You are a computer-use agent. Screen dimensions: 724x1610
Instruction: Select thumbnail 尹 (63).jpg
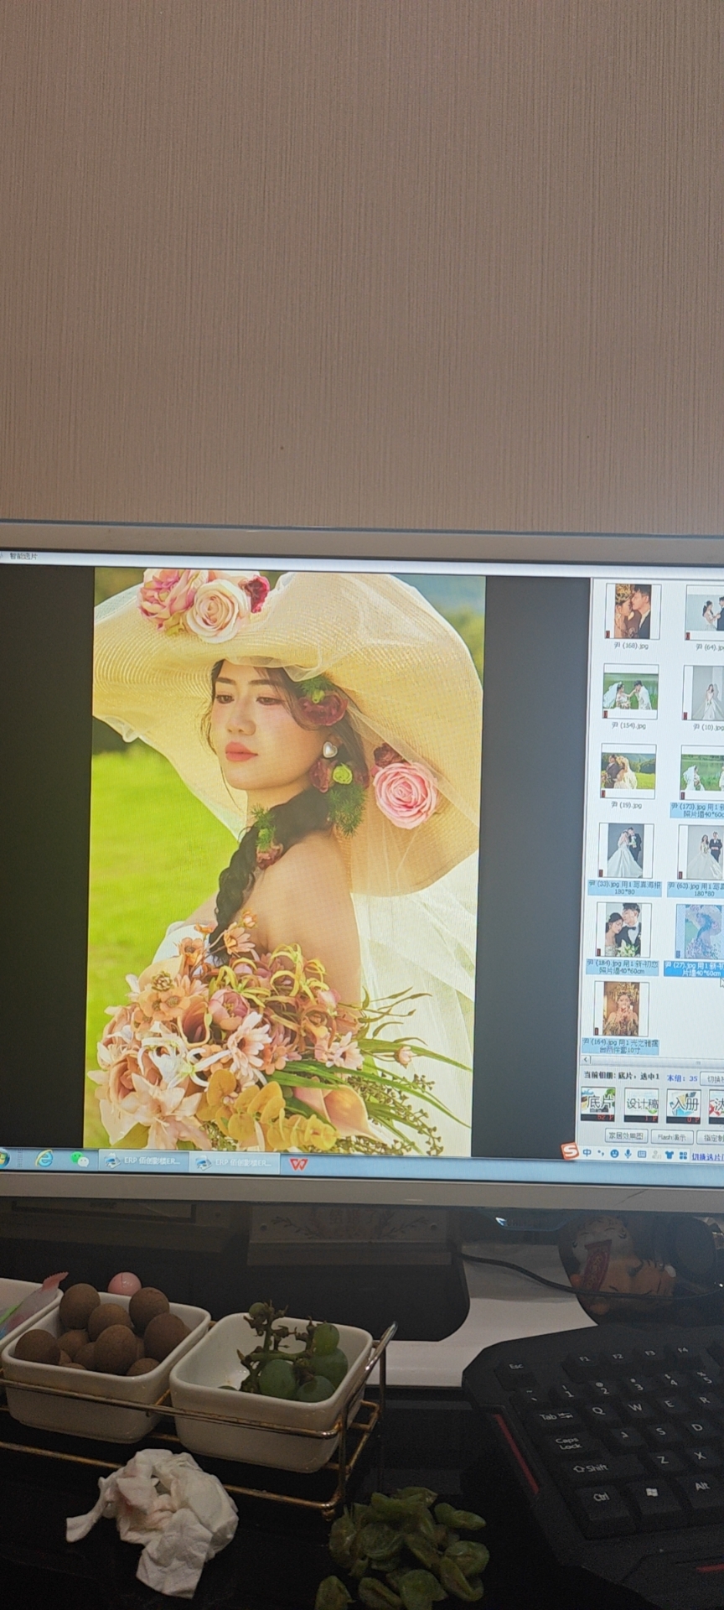701,852
